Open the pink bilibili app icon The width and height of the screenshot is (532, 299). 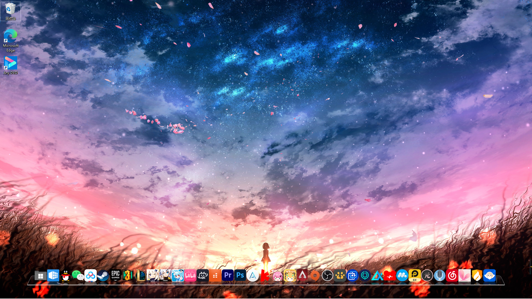190,276
